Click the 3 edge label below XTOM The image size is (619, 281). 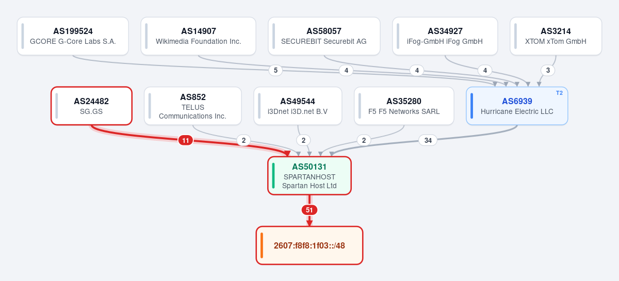548,71
